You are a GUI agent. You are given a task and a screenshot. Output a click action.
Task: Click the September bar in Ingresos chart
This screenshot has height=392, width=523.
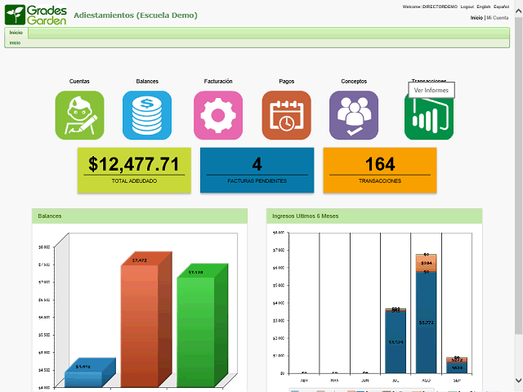tap(457, 365)
